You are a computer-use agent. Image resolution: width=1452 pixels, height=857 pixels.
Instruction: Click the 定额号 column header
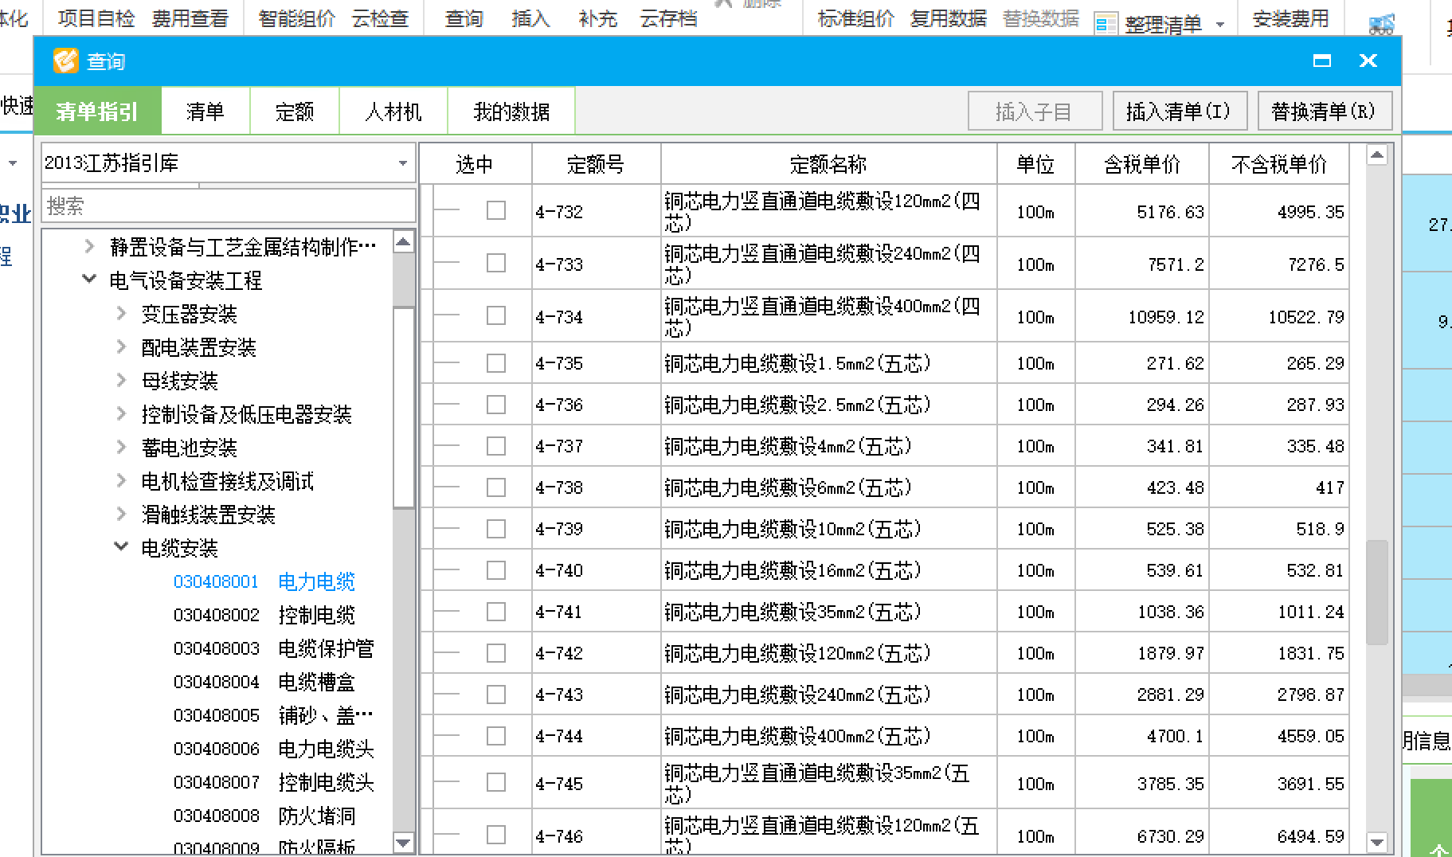[x=596, y=164]
